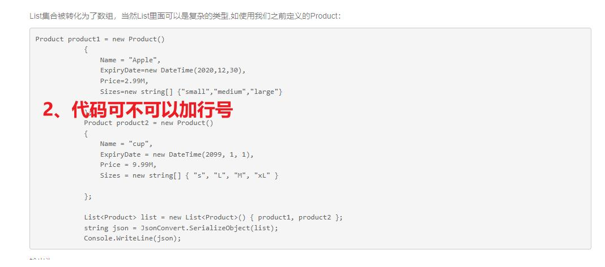Click the red line-number annotation text
This screenshot has width=605, height=267.
tap(138, 110)
